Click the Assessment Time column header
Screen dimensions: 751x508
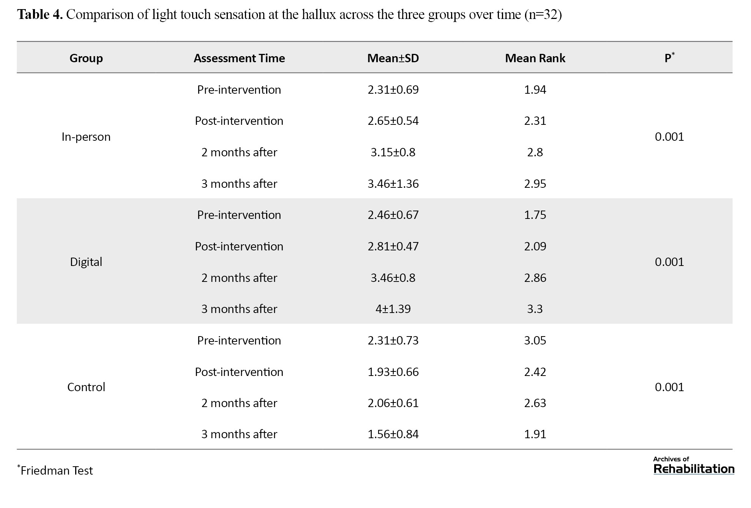239,58
